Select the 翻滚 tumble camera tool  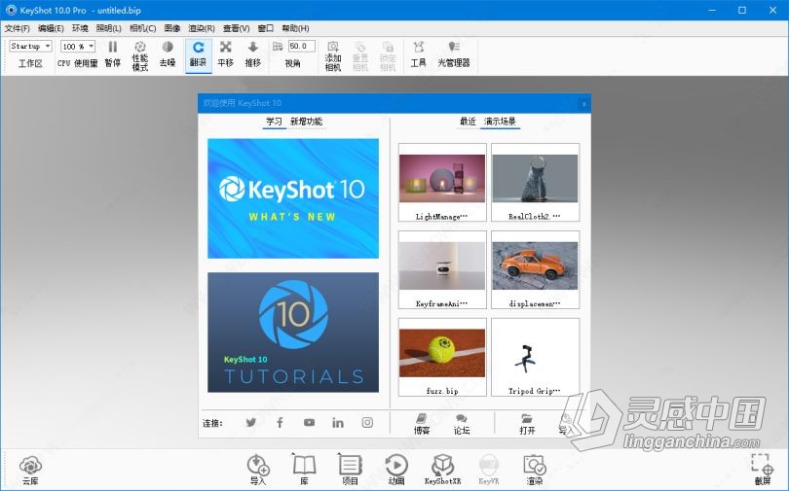coord(199,54)
